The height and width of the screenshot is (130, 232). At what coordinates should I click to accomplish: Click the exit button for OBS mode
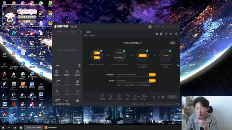(173, 43)
